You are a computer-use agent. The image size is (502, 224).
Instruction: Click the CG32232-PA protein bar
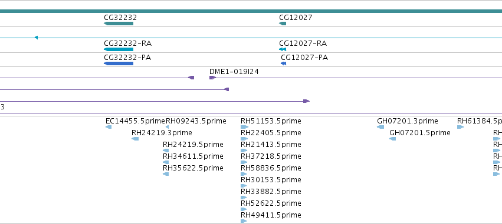click(x=119, y=63)
